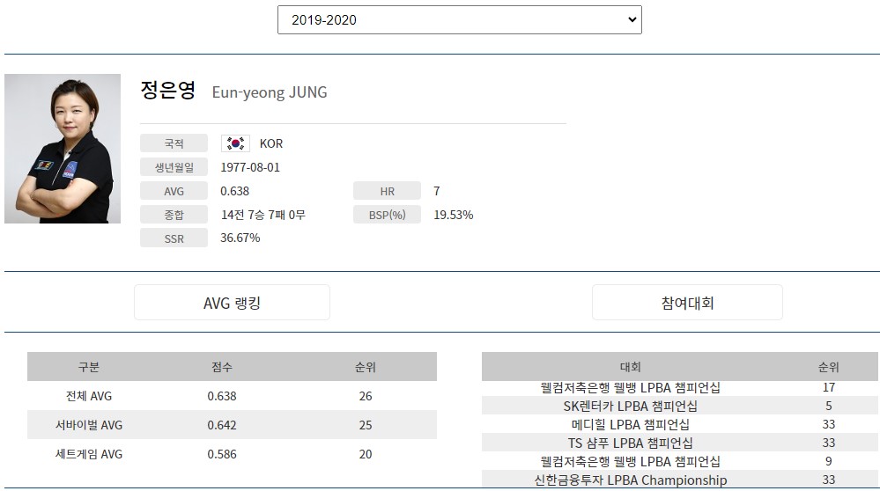Select the 세트게임 AVG row label
The image size is (880, 491).
pos(89,455)
